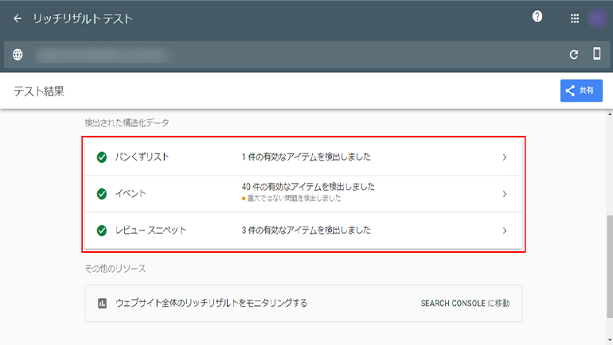The image size is (613, 345).
Task: Click the blurred URL input field
Action: [103, 55]
